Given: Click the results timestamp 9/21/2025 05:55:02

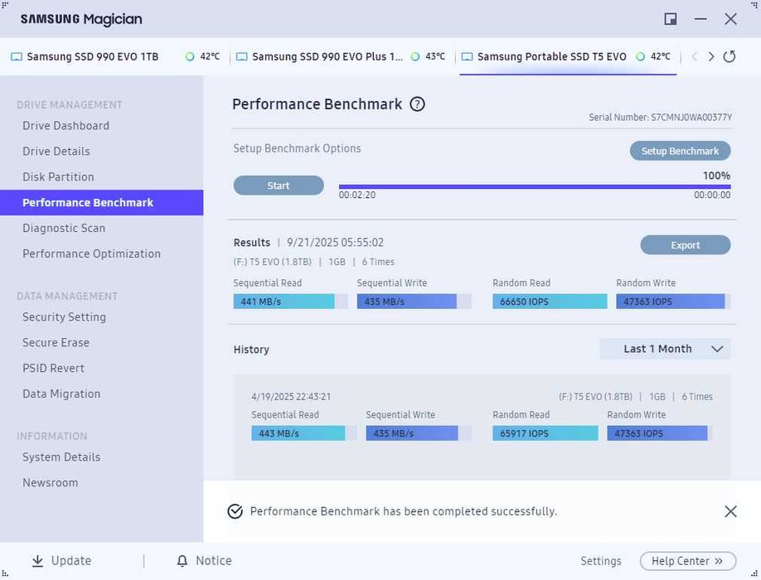Looking at the screenshot, I should (335, 243).
